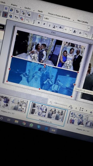Expand the font family dropdown arrow

click(x=89, y=28)
